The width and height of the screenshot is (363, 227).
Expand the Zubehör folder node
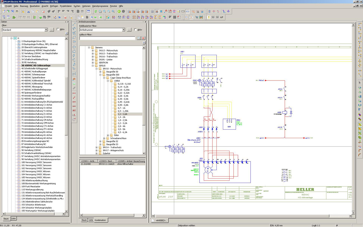(x=97, y=153)
